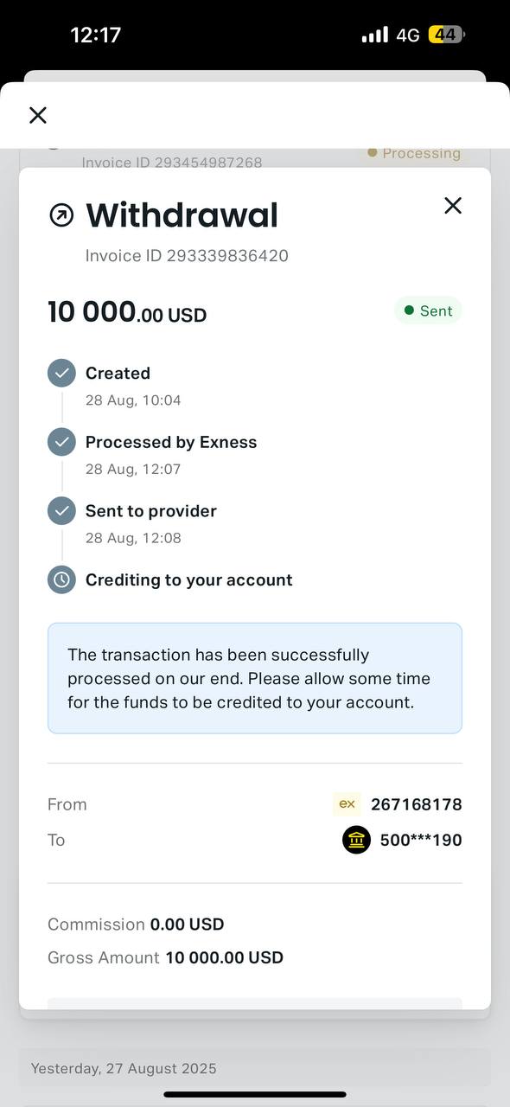Close the Withdrawal details card
The width and height of the screenshot is (510, 1107).
(453, 205)
